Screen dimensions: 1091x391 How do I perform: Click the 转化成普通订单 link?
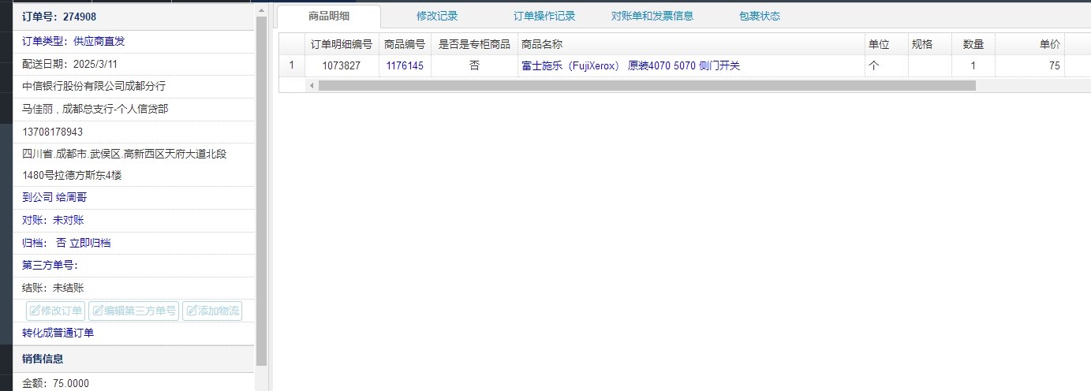pos(58,333)
